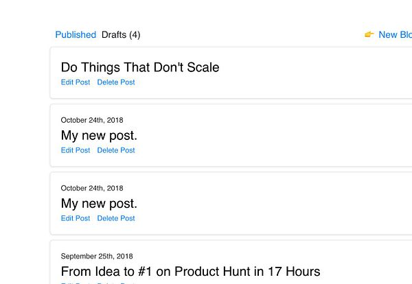Edit the "Do Things That Don't Scale" post
The image size is (412, 284).
tap(76, 82)
